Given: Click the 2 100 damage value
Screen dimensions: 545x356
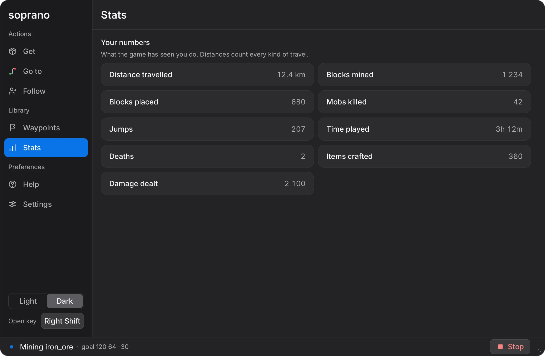Looking at the screenshot, I should [295, 183].
